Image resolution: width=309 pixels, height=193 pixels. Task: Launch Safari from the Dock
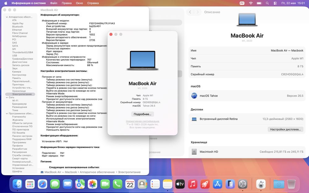[x=43, y=184]
